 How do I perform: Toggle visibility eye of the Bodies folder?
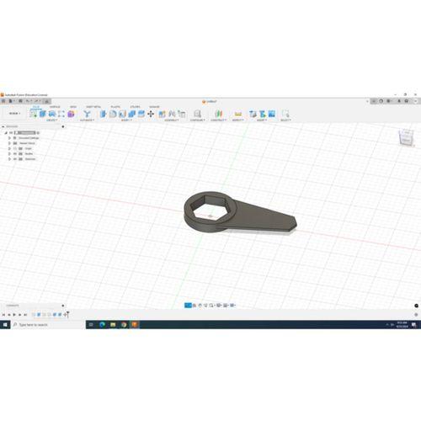point(15,154)
